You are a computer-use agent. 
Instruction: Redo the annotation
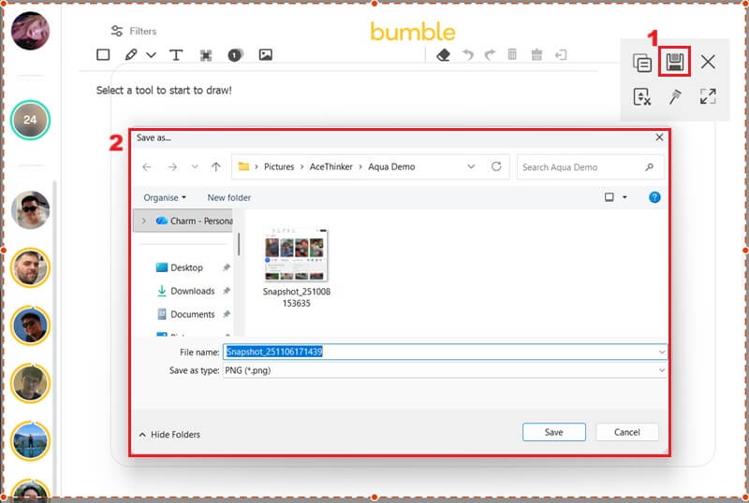coord(490,55)
